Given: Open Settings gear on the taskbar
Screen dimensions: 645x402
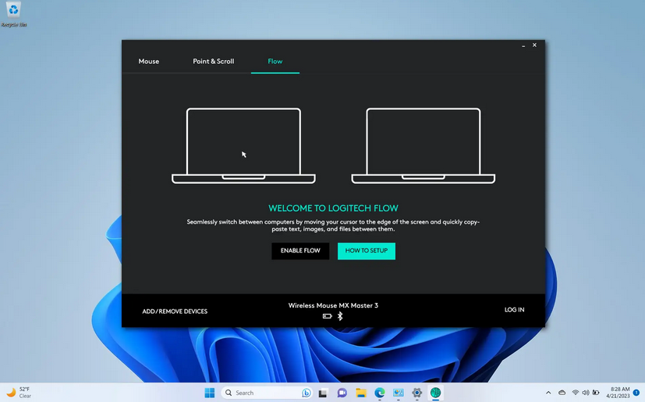Looking at the screenshot, I should coord(416,393).
